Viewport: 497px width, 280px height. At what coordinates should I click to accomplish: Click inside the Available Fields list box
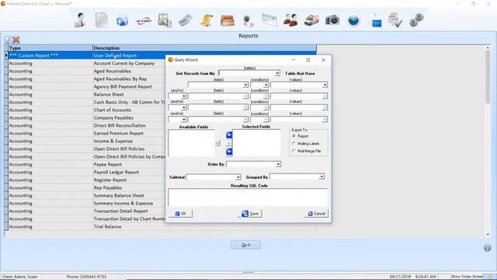click(192, 143)
